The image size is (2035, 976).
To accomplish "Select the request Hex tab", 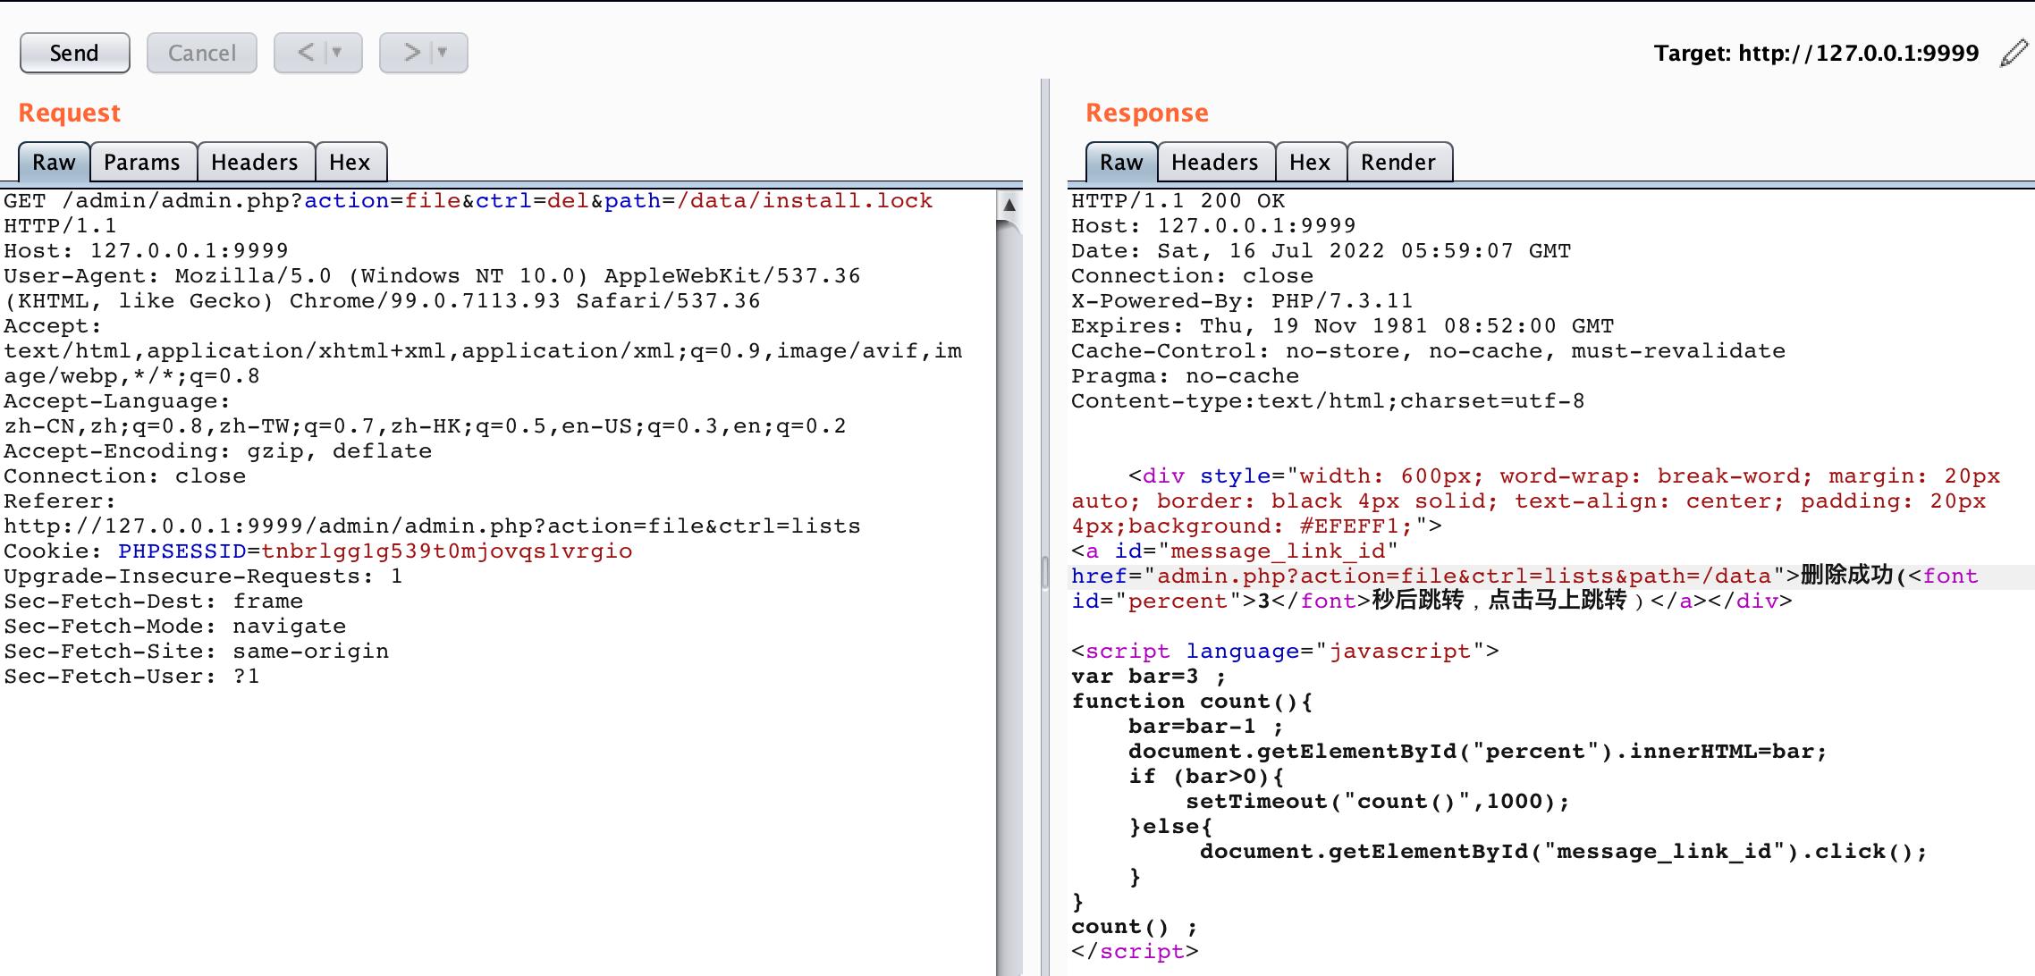I will [350, 162].
